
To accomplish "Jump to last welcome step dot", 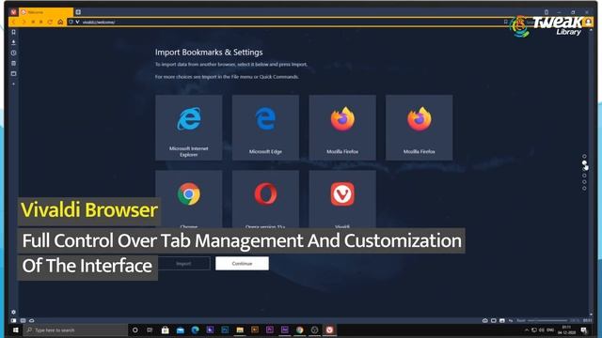I will 584,189.
